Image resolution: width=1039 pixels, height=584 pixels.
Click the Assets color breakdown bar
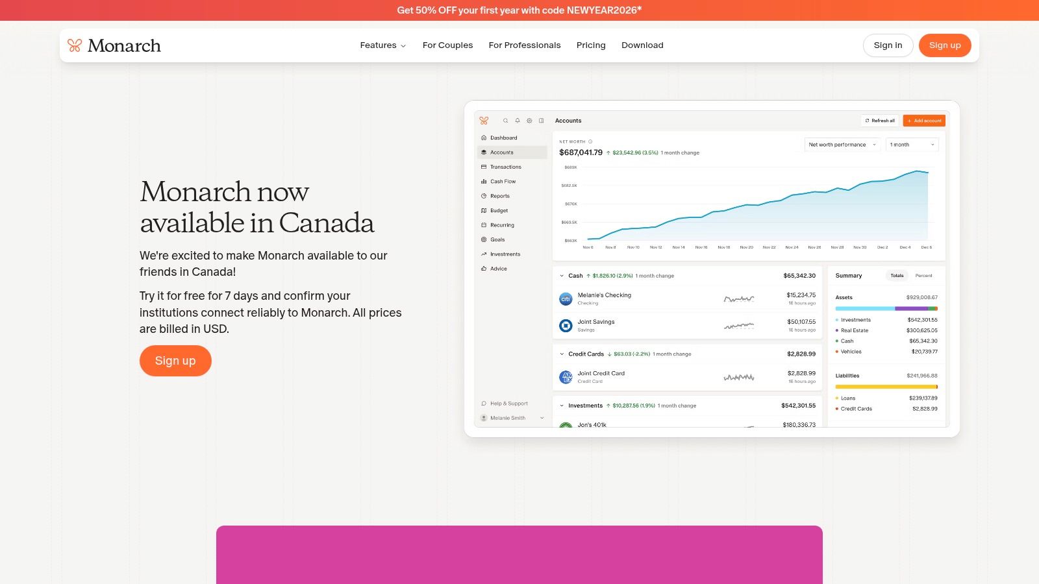pos(886,309)
